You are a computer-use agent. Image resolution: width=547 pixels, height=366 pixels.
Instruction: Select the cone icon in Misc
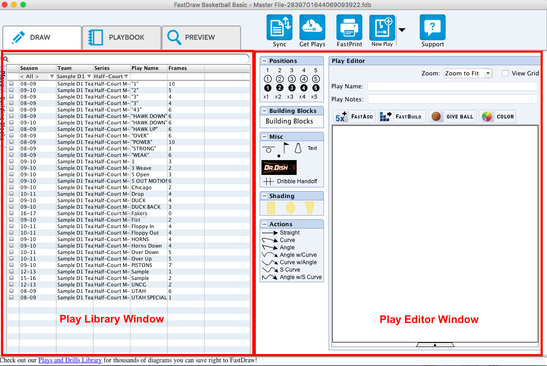tap(298, 148)
